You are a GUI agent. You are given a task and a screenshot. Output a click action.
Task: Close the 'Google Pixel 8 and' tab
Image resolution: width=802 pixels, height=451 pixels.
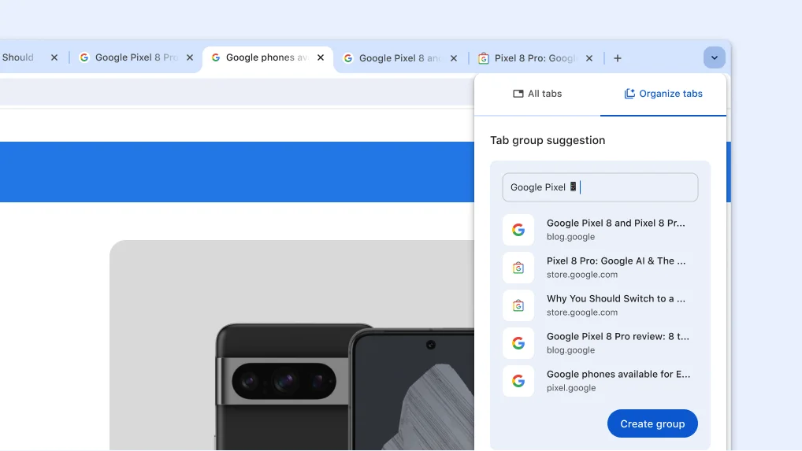coord(454,58)
